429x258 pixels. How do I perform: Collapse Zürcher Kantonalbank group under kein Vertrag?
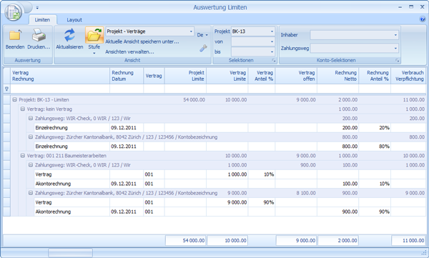point(31,137)
